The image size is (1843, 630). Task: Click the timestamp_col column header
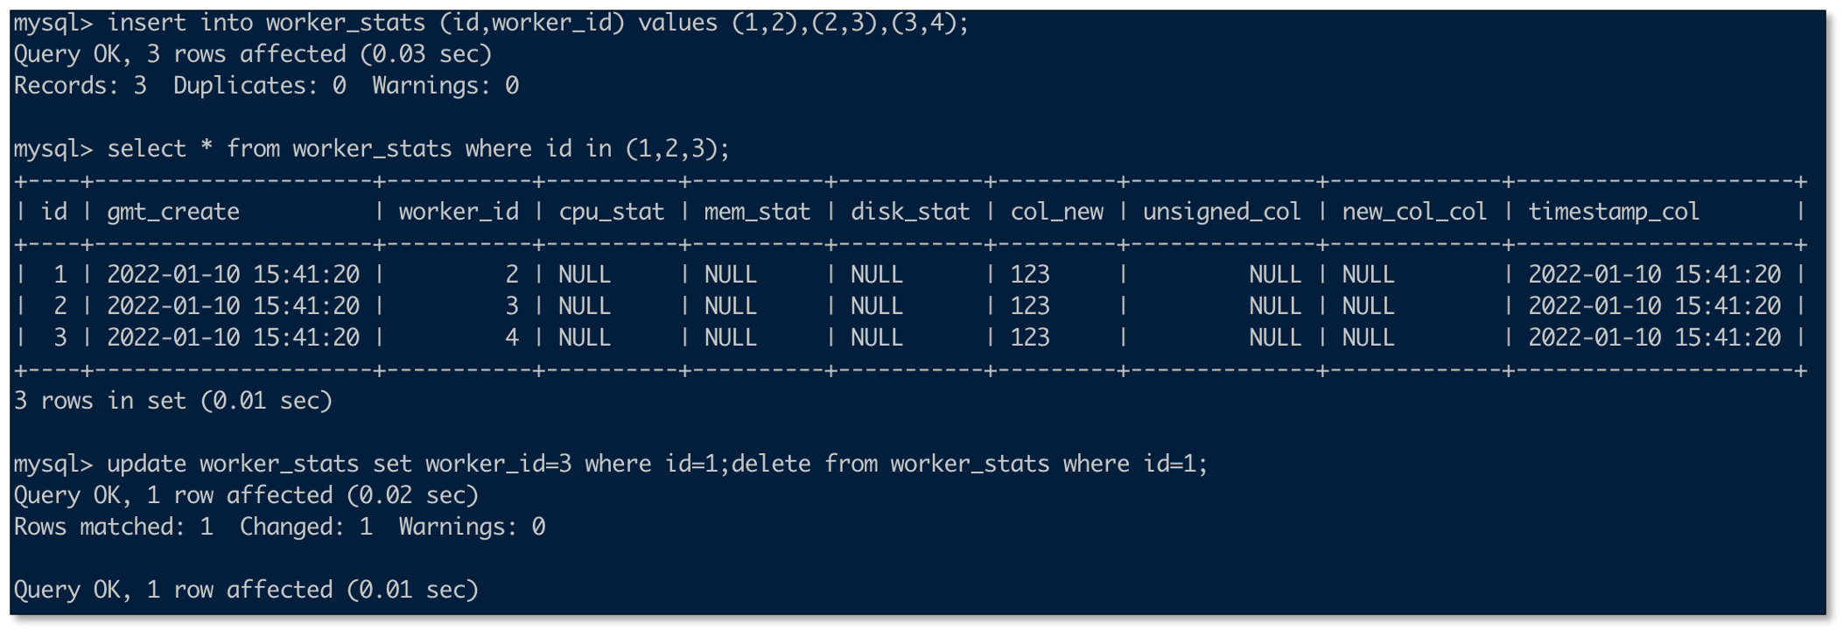[x=1614, y=212]
